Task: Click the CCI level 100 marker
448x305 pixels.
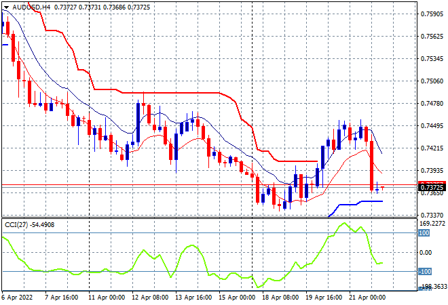Action: (x=424, y=233)
